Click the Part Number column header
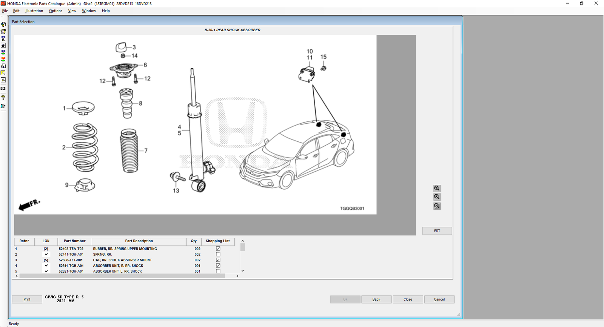604x327 pixels. 75,241
